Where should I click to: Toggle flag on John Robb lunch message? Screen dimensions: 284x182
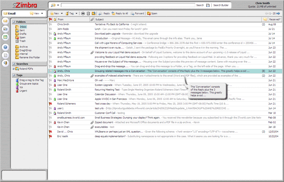[x=50, y=29]
